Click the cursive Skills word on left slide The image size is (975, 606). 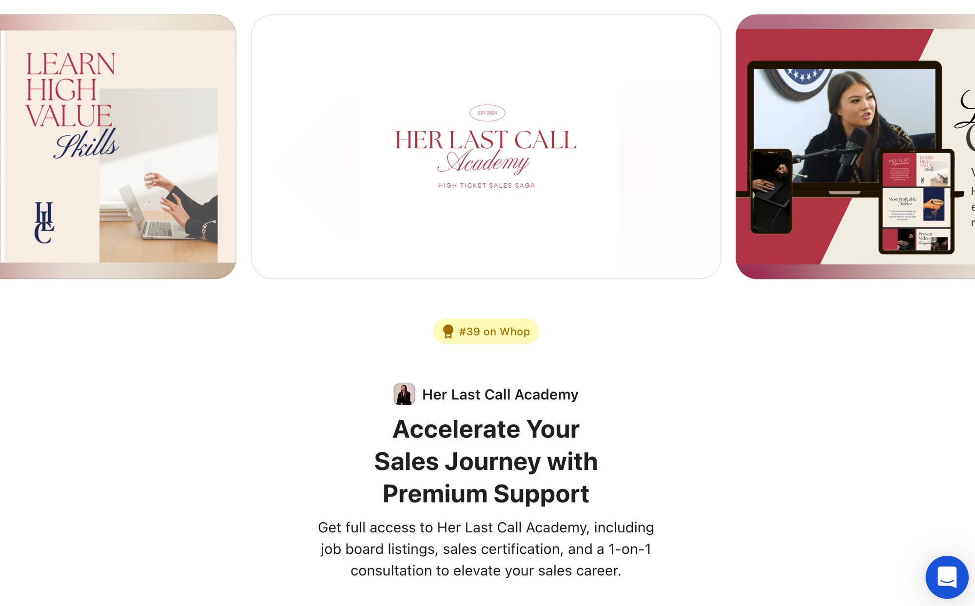[87, 144]
